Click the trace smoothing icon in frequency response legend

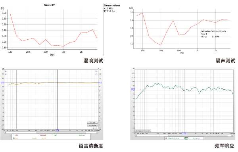186,139
